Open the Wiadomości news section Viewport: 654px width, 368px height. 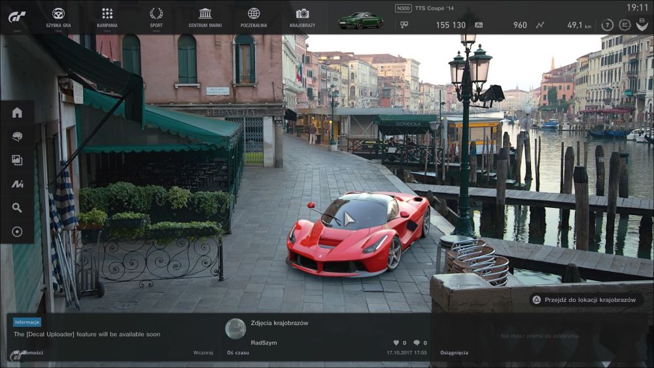click(x=28, y=352)
